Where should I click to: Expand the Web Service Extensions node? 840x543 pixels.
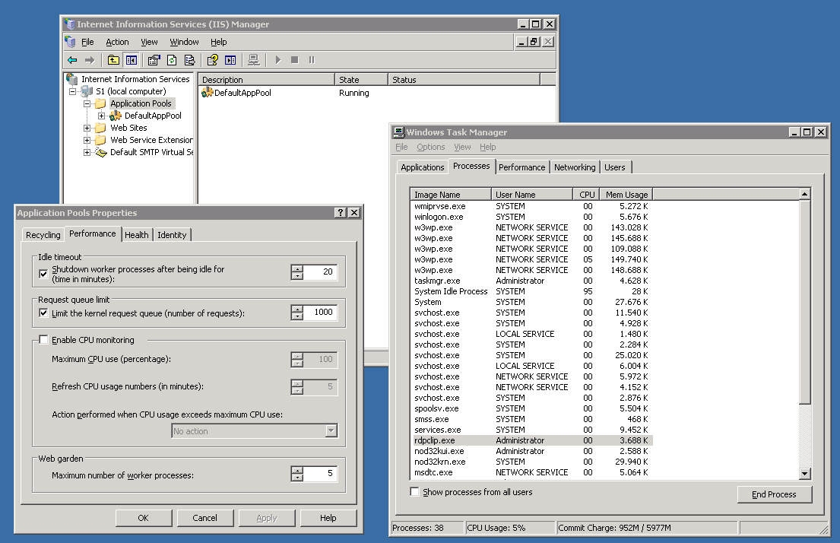click(87, 141)
